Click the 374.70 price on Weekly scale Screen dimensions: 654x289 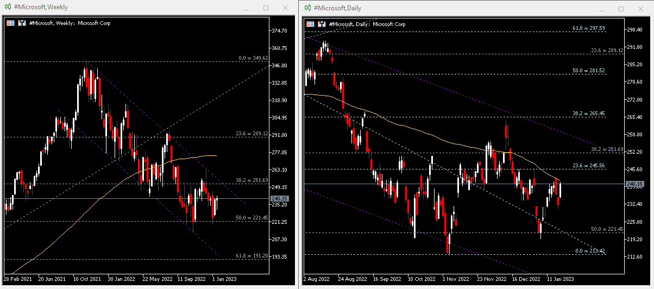[279, 31]
